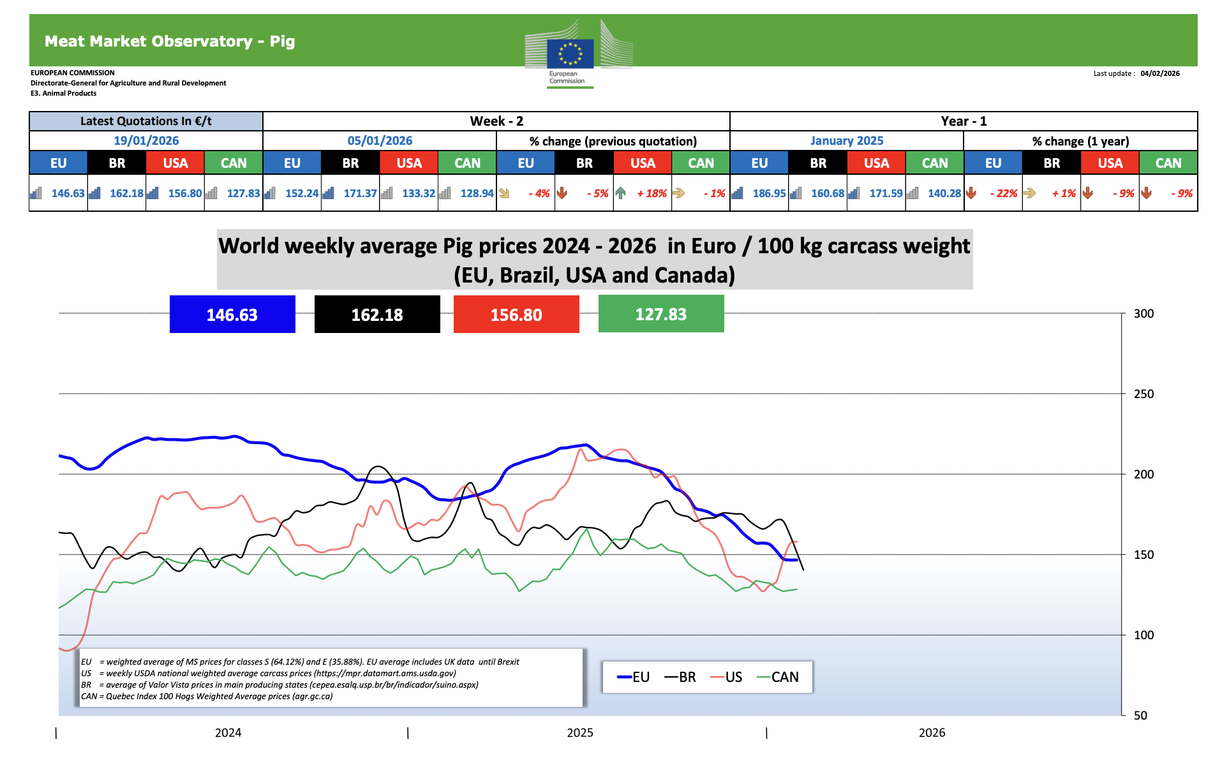Click the Latest Quotations In €/t header
The width and height of the screenshot is (1229, 777).
coord(146,121)
